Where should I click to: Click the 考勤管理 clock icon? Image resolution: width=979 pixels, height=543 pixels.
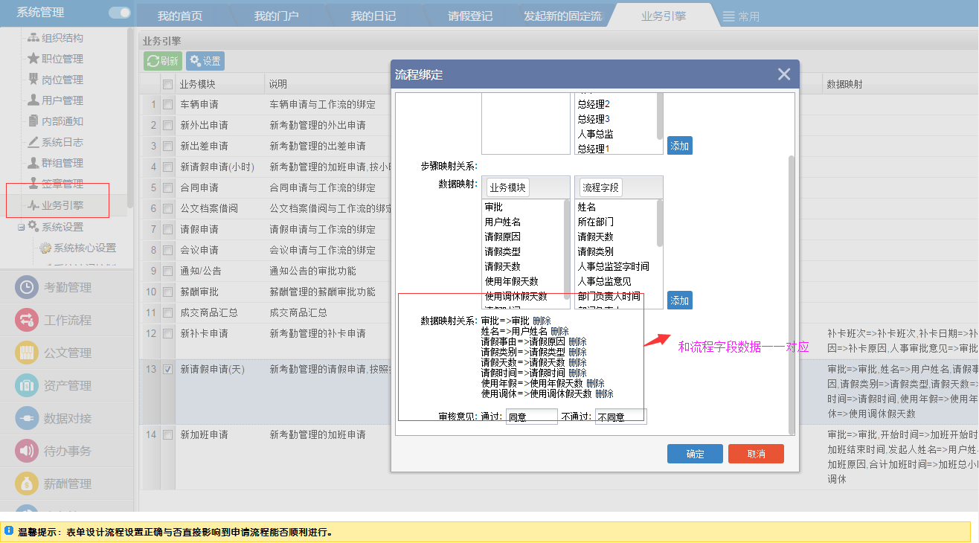click(27, 288)
